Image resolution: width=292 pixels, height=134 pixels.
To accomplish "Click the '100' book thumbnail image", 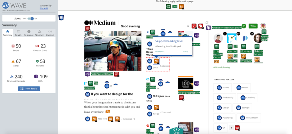I will tap(186, 83).
